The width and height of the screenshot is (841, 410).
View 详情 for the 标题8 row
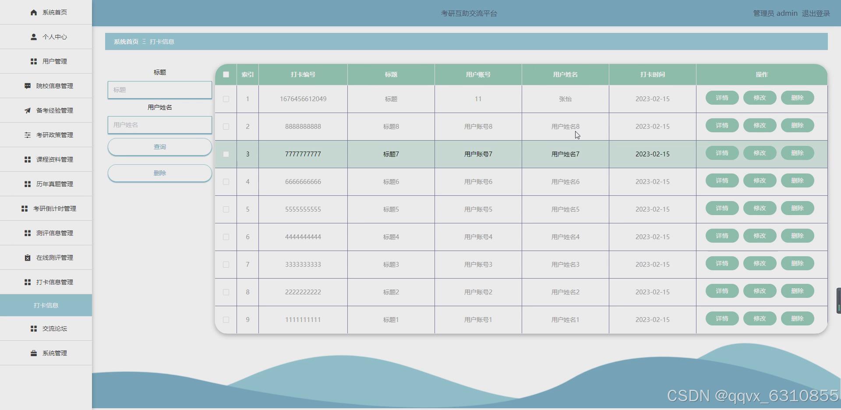point(722,125)
